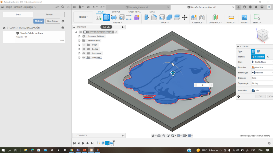Click the Look At icon
Screen dimensions: 273x153
point(159,136)
